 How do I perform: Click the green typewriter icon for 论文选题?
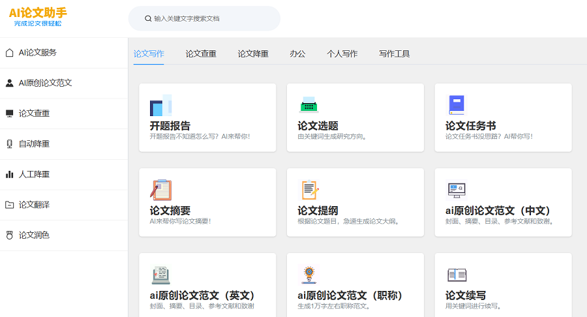tap(309, 105)
